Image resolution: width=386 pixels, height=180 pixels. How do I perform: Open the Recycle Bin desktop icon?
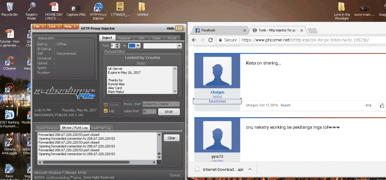click(10, 9)
